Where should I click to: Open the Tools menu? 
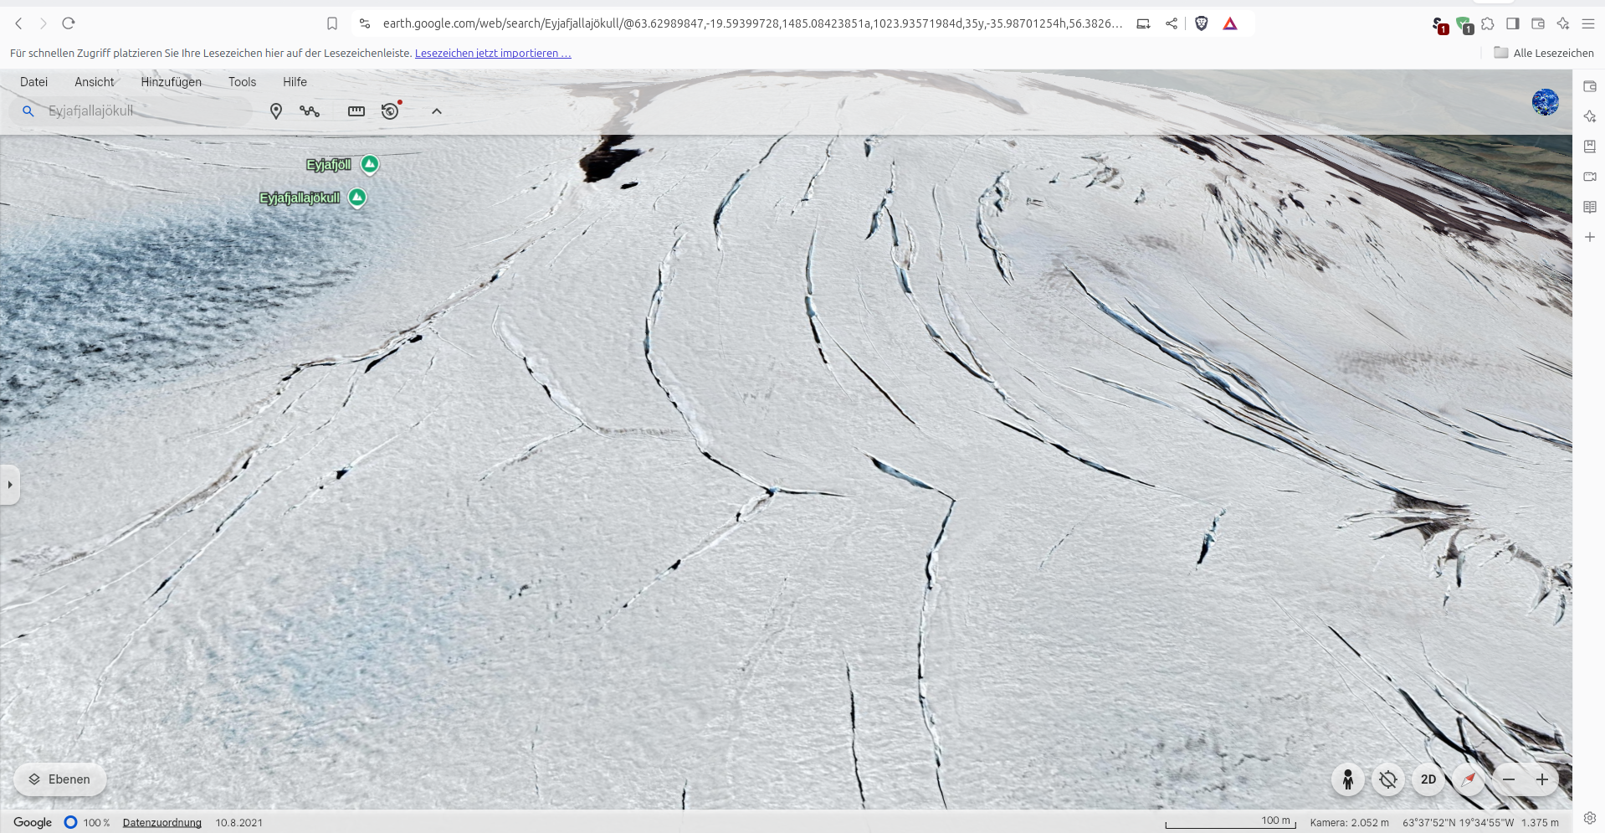[242, 82]
